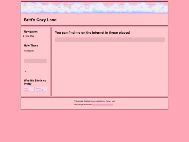
Task: Click the "You can find me on the internet" heading
Action: (x=92, y=33)
